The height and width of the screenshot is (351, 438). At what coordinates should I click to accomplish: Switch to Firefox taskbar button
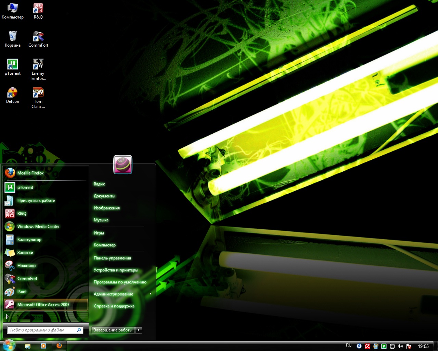tap(59, 346)
